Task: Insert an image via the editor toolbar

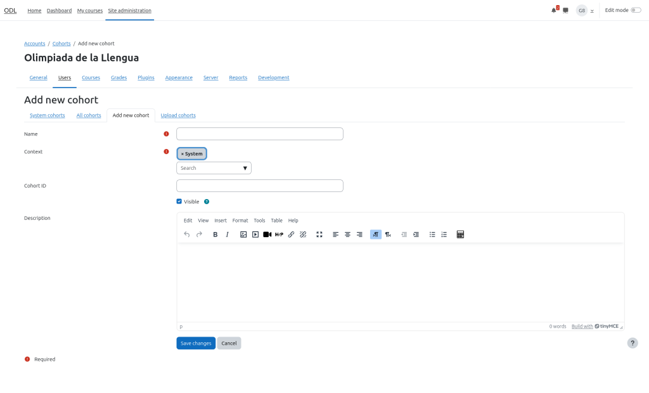Action: 243,235
